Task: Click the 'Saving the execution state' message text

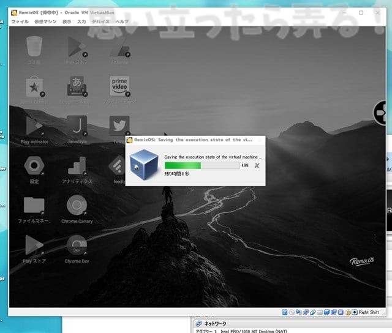Action: (213, 157)
